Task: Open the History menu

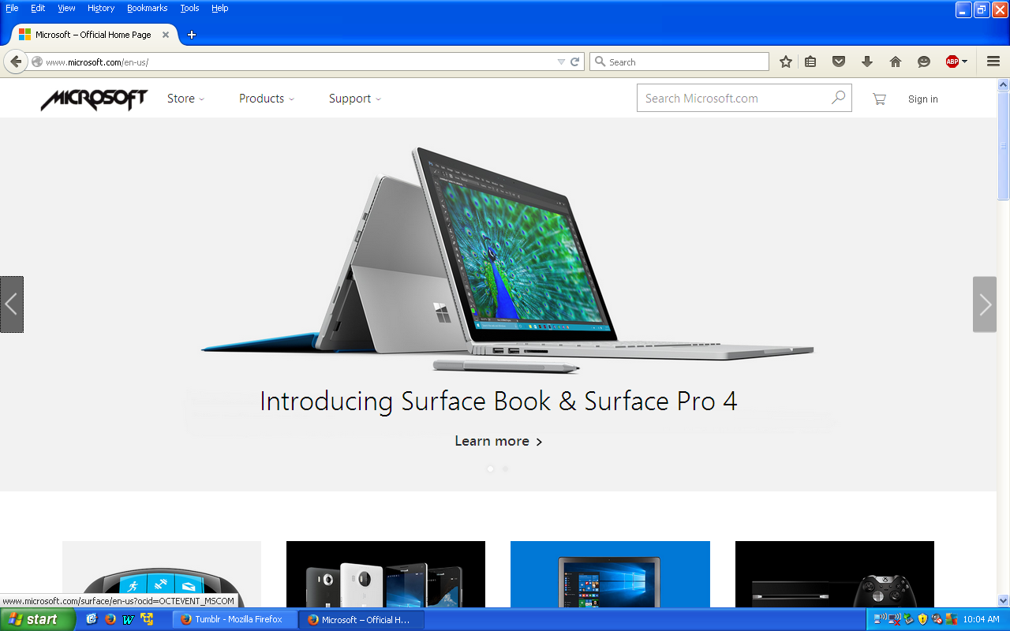Action: click(101, 8)
